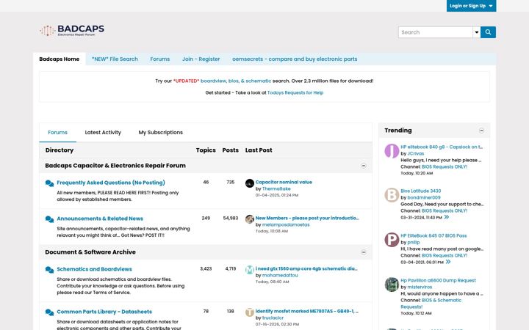The height and width of the screenshot is (330, 529).
Task: Click pnilip's P avatar in Trending
Action: pyautogui.click(x=392, y=240)
